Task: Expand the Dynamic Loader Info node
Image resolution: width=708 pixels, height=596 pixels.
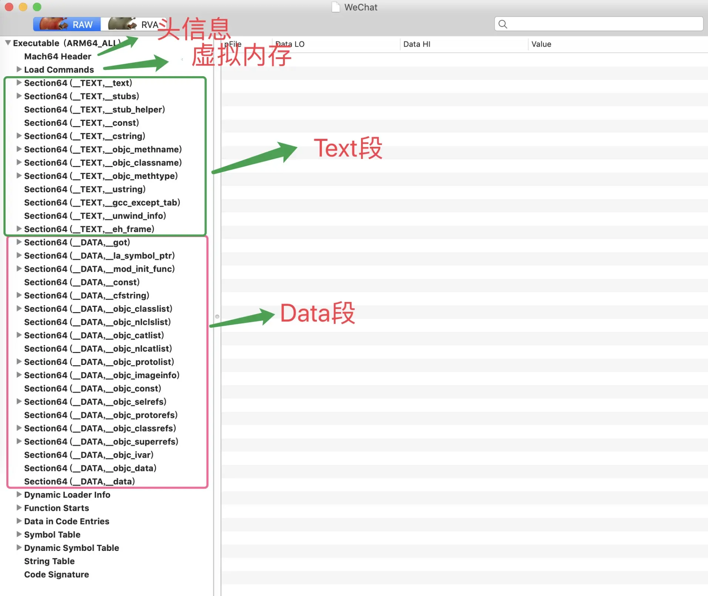Action: click(19, 494)
